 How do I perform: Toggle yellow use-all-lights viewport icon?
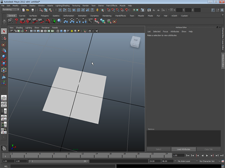click(72, 31)
